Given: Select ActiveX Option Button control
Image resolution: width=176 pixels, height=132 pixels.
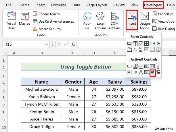Looking at the screenshot, I should 135,72.
